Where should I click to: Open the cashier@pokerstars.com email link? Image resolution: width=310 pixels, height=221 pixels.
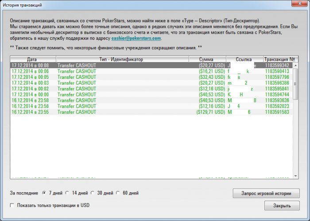coord(136,39)
